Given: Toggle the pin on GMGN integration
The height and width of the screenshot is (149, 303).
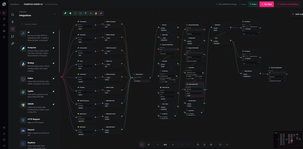Looking at the screenshot, I should click(x=53, y=104).
